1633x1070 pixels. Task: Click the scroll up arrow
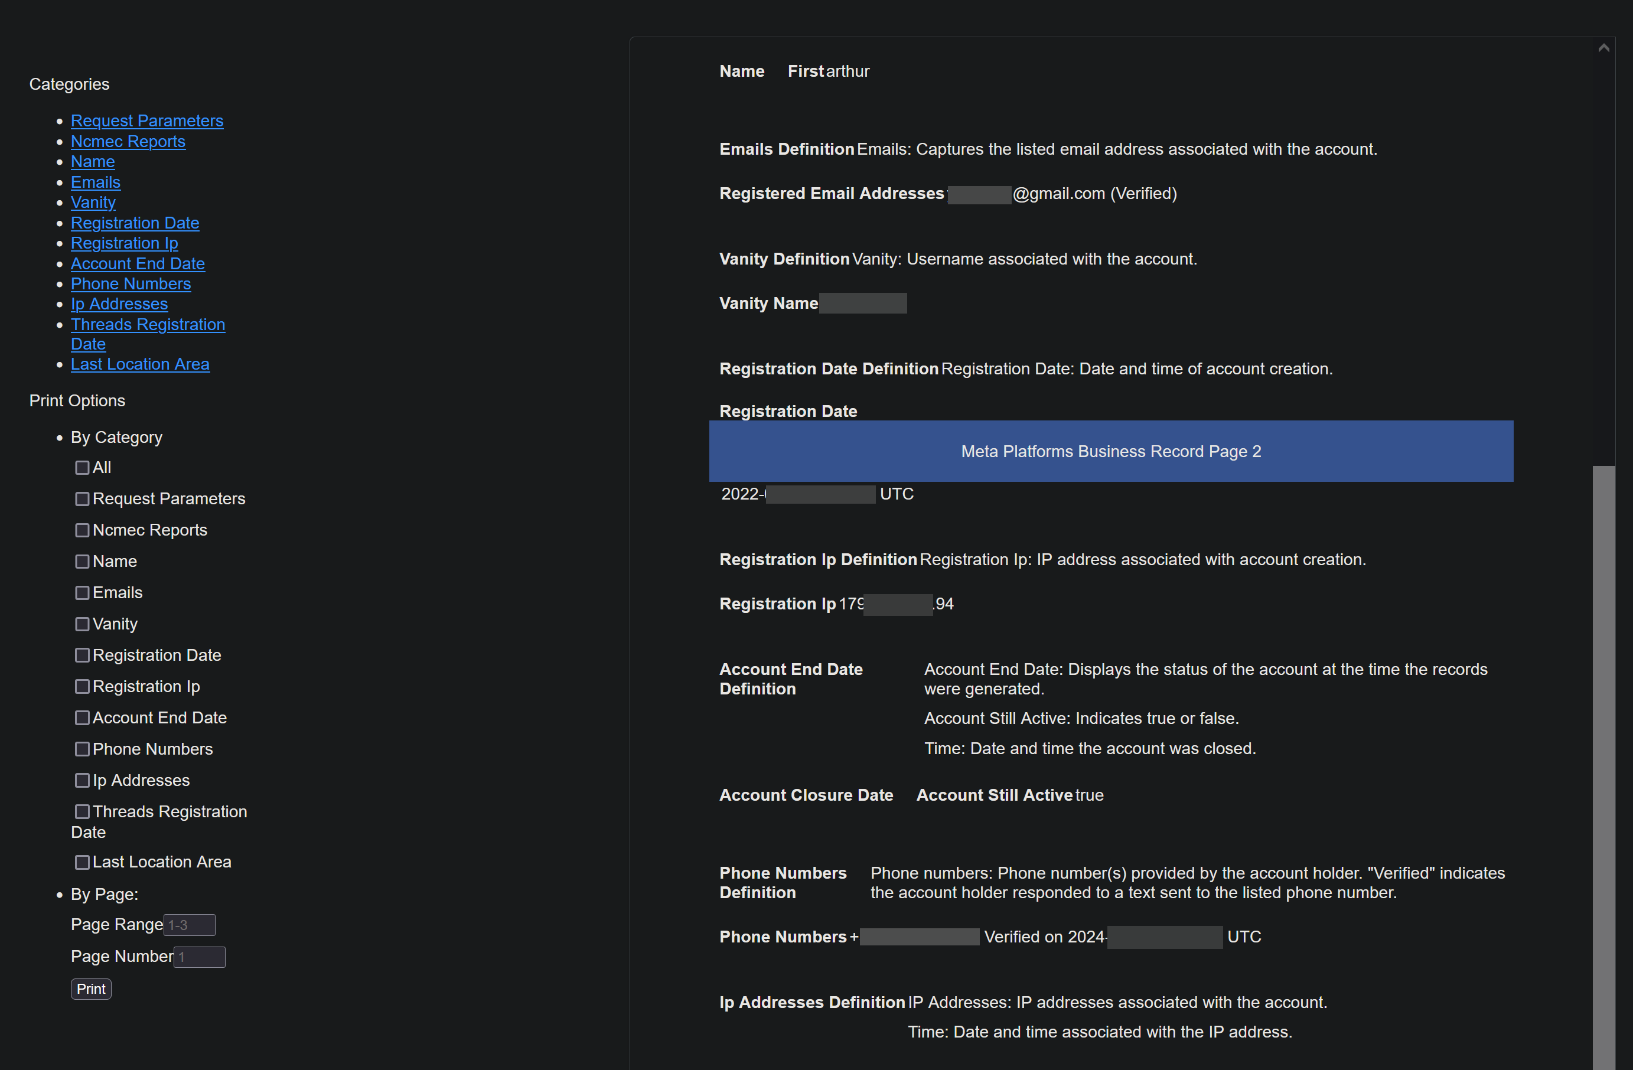[1603, 47]
